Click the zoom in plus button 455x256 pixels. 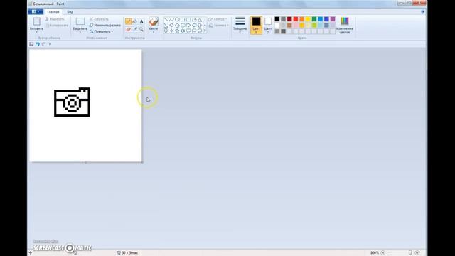click(417, 253)
